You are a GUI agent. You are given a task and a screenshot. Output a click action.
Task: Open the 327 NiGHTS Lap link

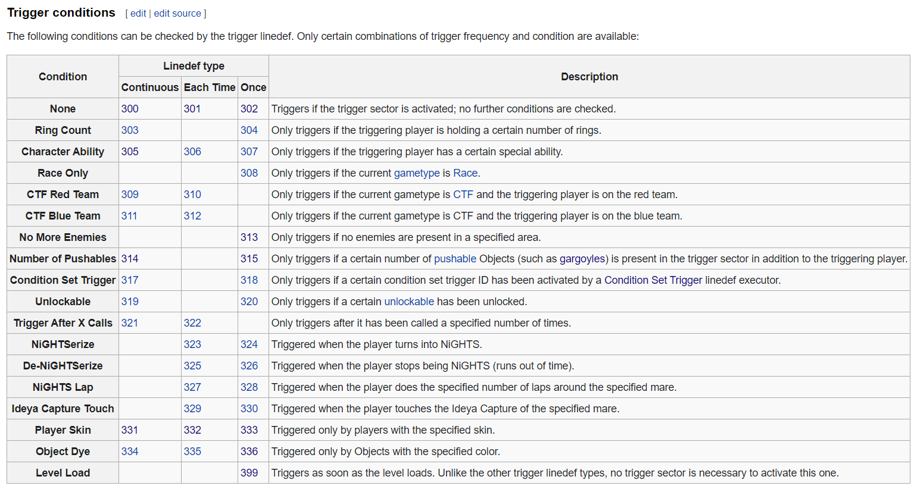pos(192,387)
